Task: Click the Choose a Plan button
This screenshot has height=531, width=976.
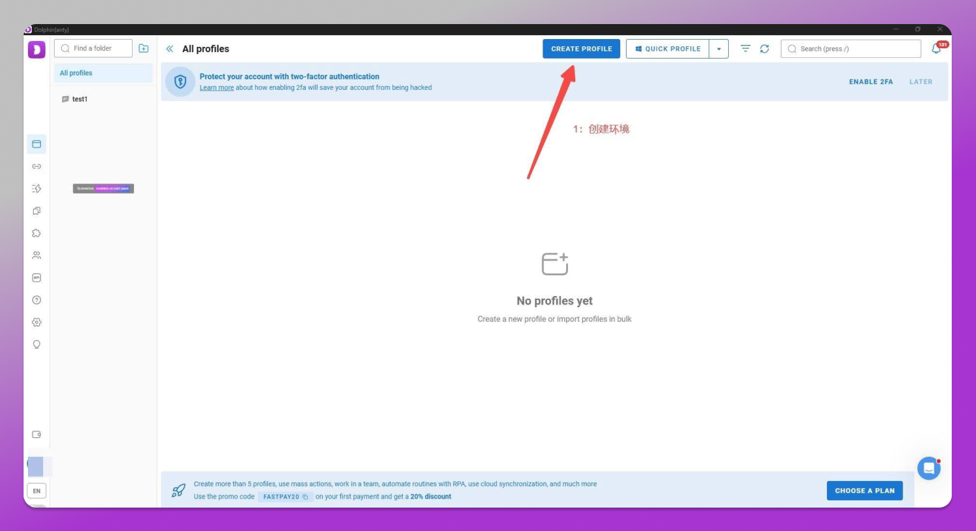Action: [x=865, y=491]
